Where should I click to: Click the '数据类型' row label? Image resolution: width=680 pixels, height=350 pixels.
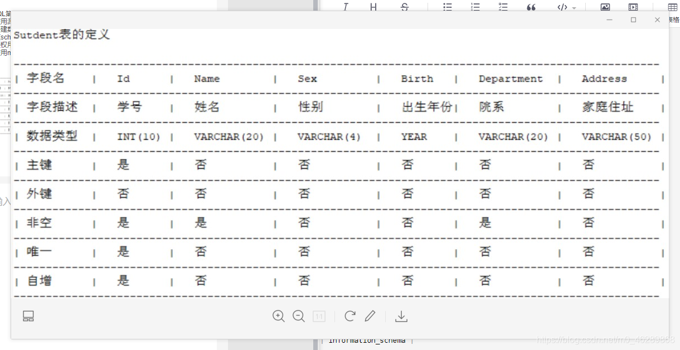52,136
